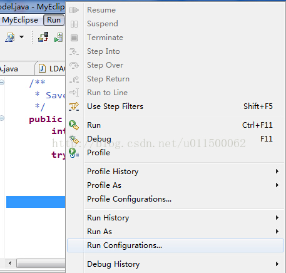
Task: Expand Debug History submenu arrow
Action: pos(277,264)
